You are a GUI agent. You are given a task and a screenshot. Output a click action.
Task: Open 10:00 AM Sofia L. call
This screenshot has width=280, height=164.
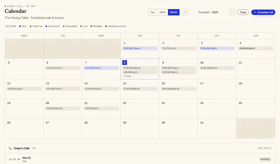click(217, 48)
